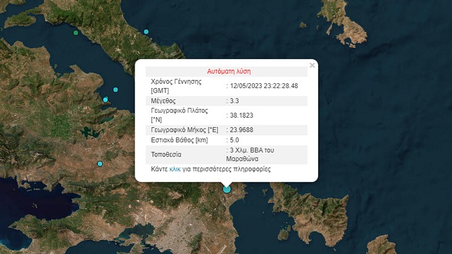Click the 'Μέγεθος' label in popup
Screen dimensions: 452x254
coord(163,100)
